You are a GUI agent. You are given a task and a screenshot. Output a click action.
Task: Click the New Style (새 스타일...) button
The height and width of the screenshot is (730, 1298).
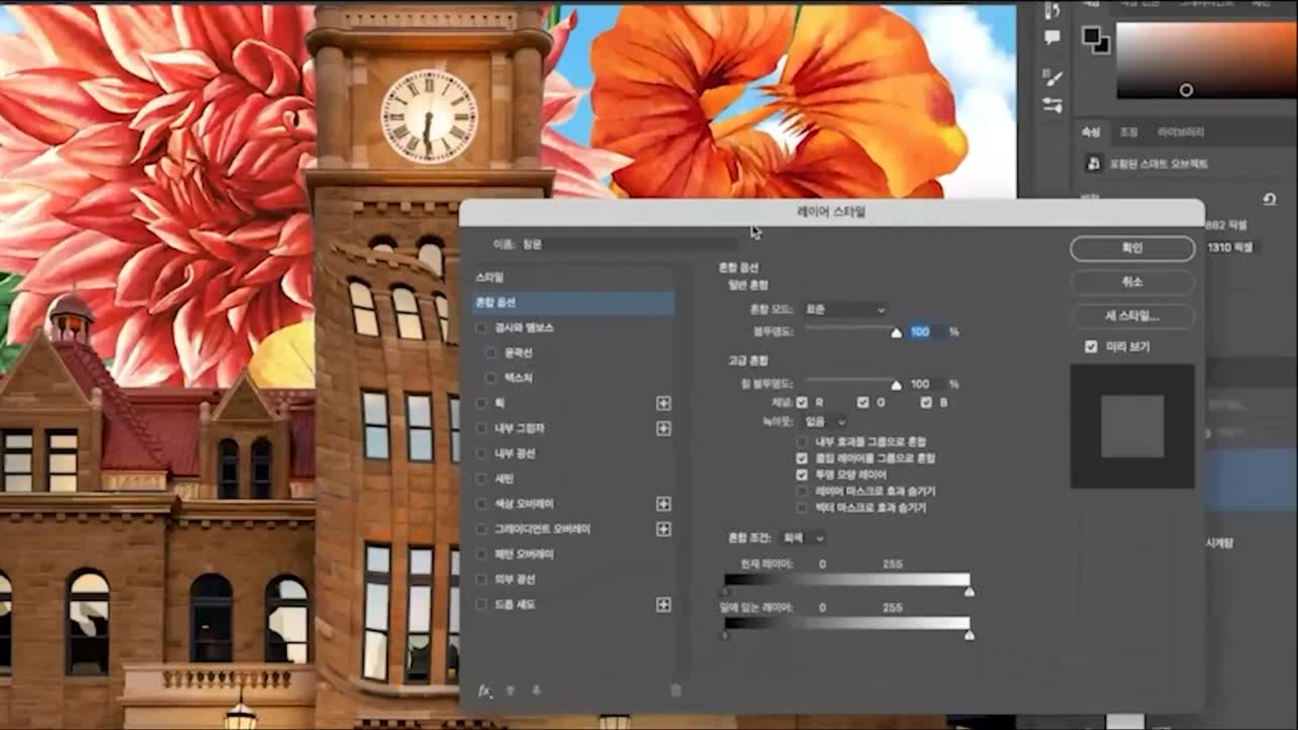1132,316
